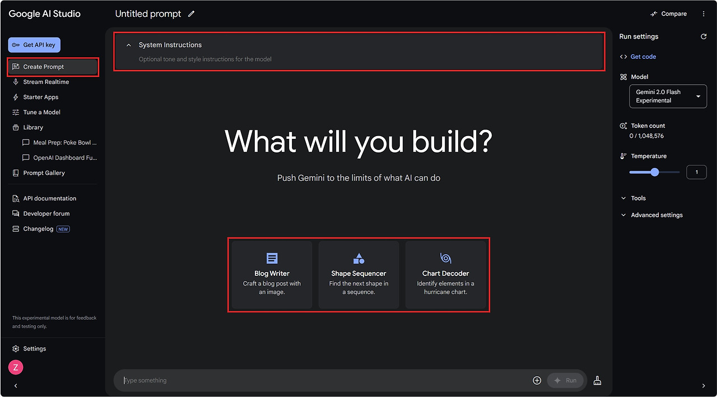717x397 pixels.
Task: Open Settings in the sidebar
Action: tap(35, 349)
